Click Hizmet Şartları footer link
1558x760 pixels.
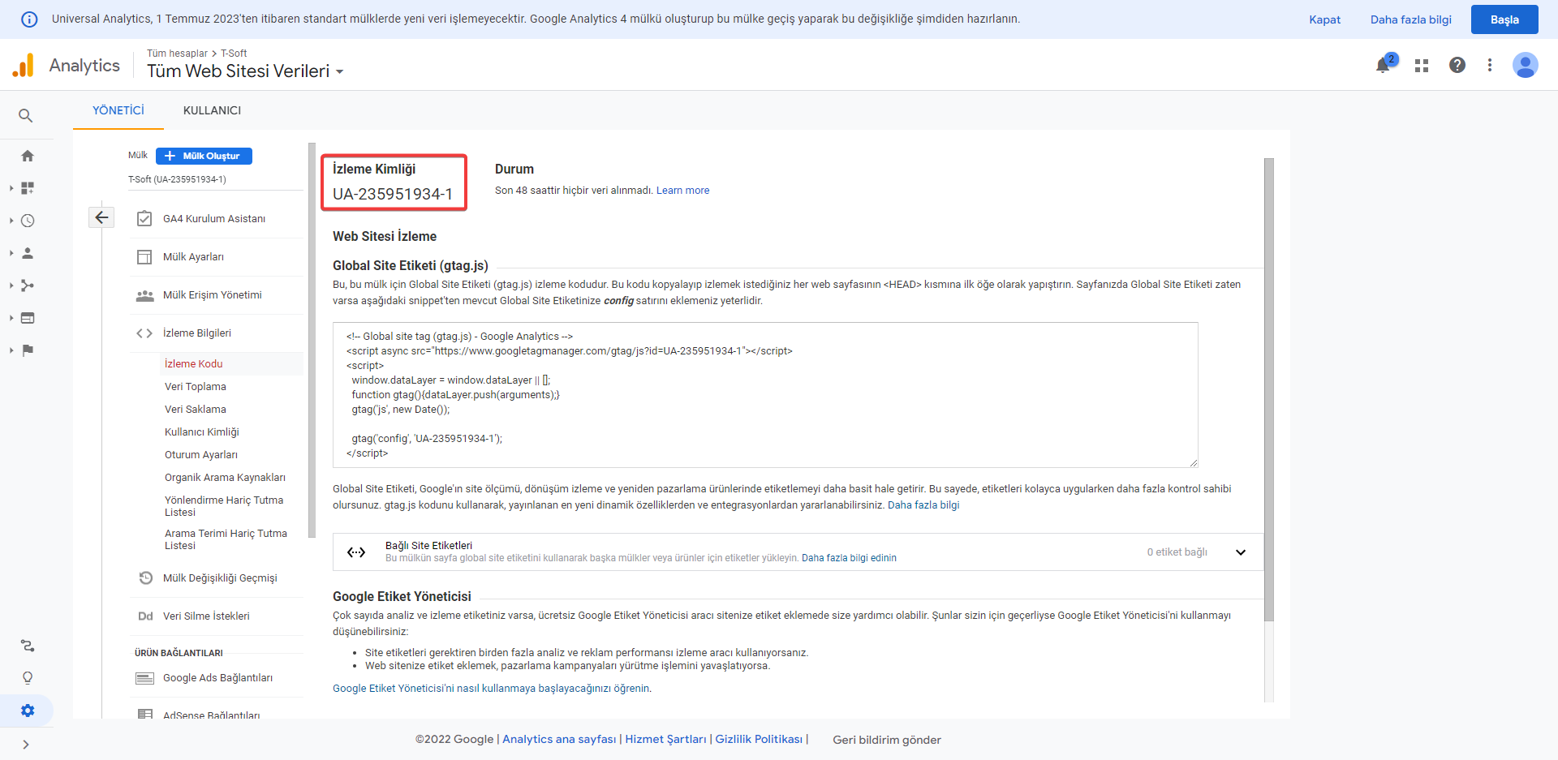pos(665,740)
